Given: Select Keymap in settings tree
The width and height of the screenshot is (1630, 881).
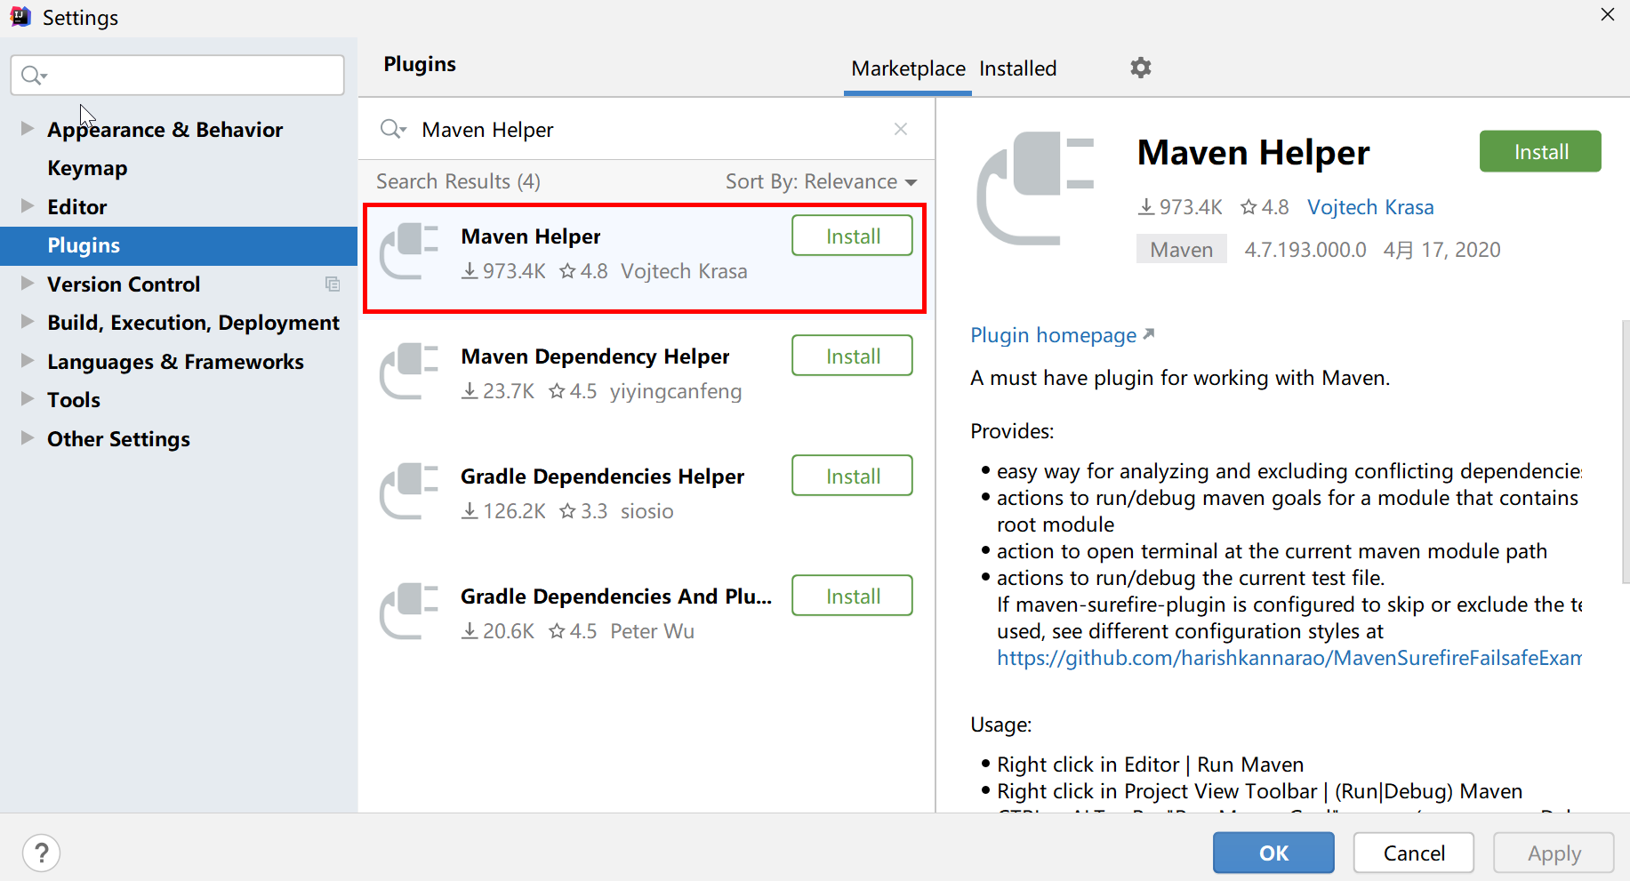Looking at the screenshot, I should coord(87,168).
